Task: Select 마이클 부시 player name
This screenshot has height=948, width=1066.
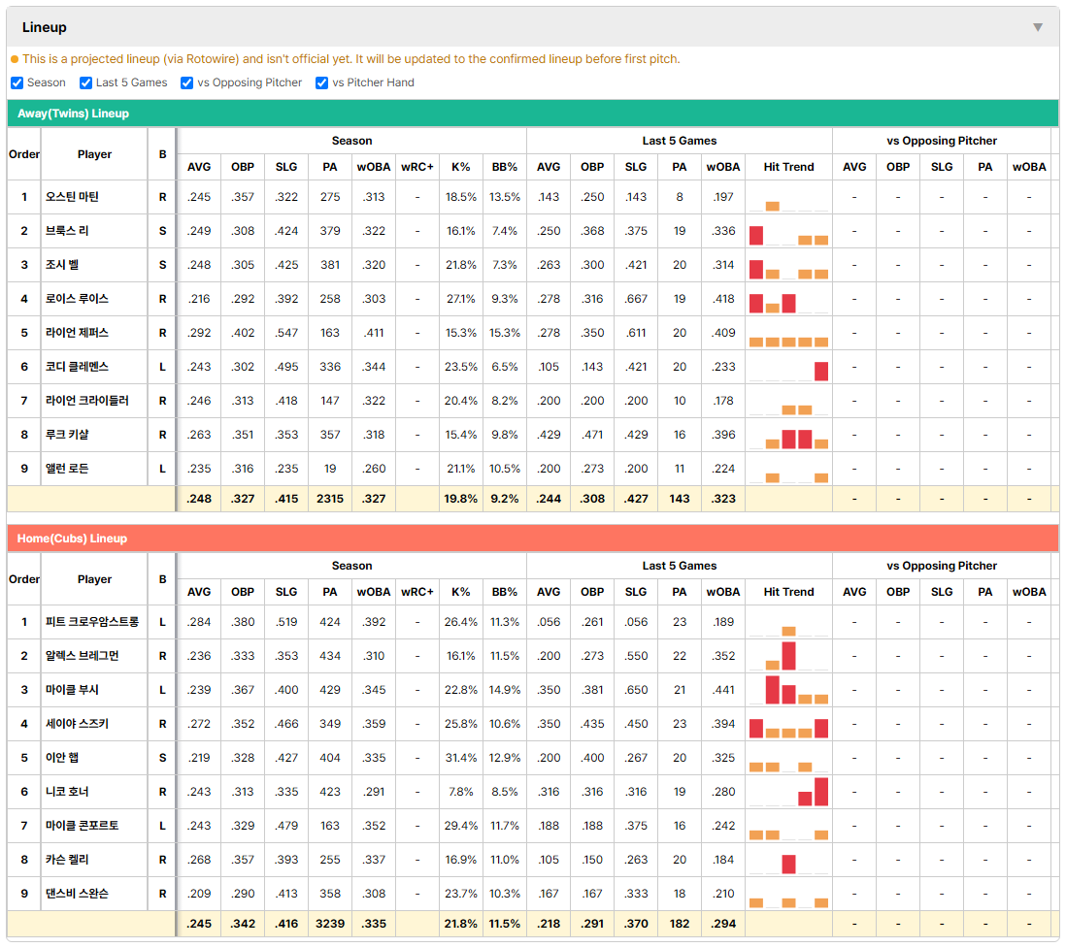Action: 72,690
